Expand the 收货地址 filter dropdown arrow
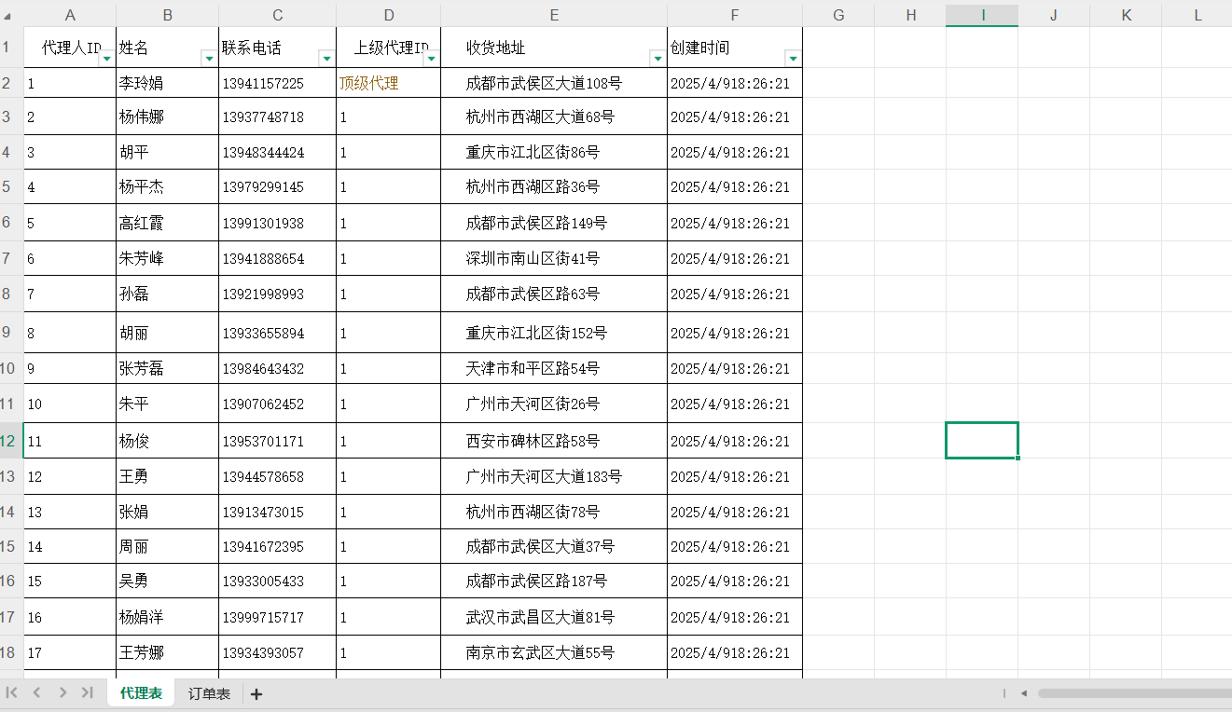The height and width of the screenshot is (712, 1232). tap(658, 58)
